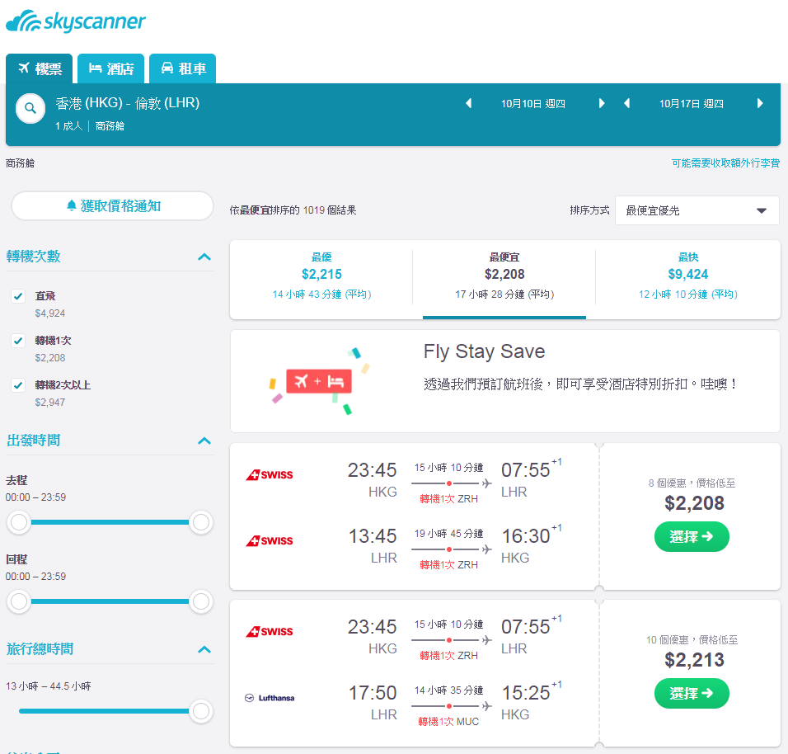The height and width of the screenshot is (754, 788).
Task: Click the 回程 slider right handle
Action: pyautogui.click(x=201, y=601)
